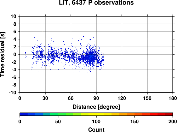Click the x-axis tick label 180

click(173, 98)
